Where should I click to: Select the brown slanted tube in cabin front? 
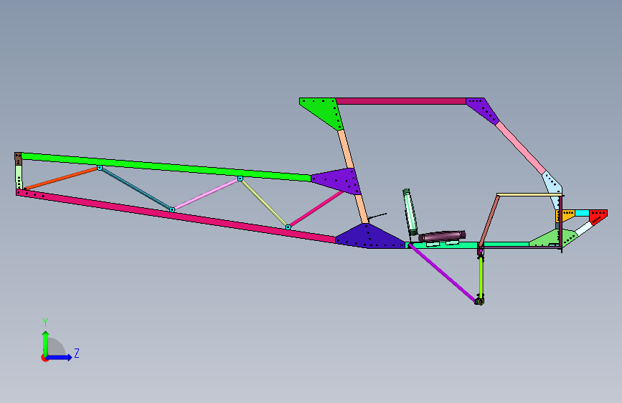click(489, 221)
